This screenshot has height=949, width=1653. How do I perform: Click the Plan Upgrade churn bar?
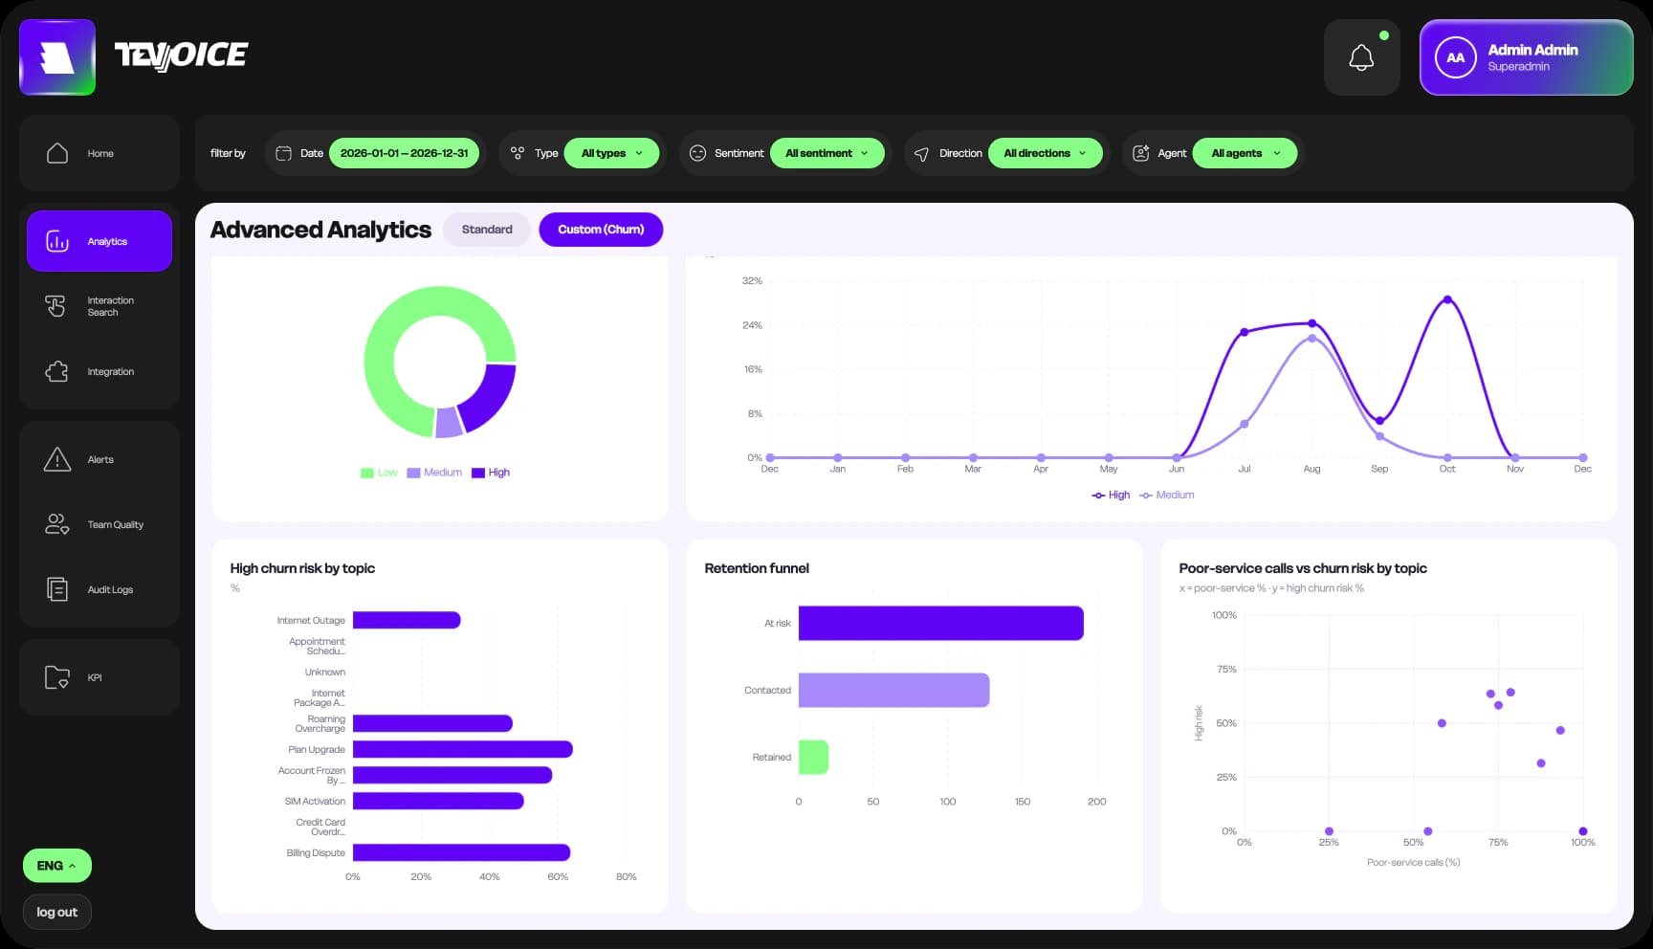(463, 749)
